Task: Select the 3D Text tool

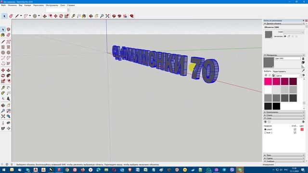Action: 9,99
